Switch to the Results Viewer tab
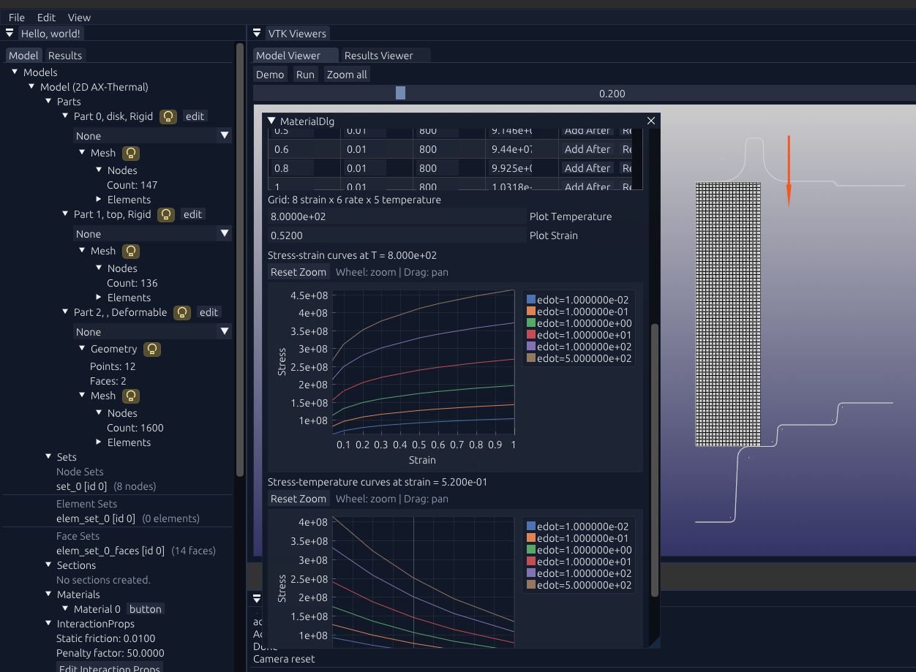The image size is (916, 672). pyautogui.click(x=379, y=56)
